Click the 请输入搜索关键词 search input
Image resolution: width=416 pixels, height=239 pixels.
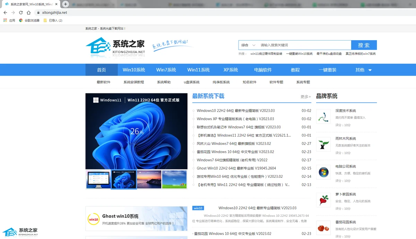(x=304, y=45)
